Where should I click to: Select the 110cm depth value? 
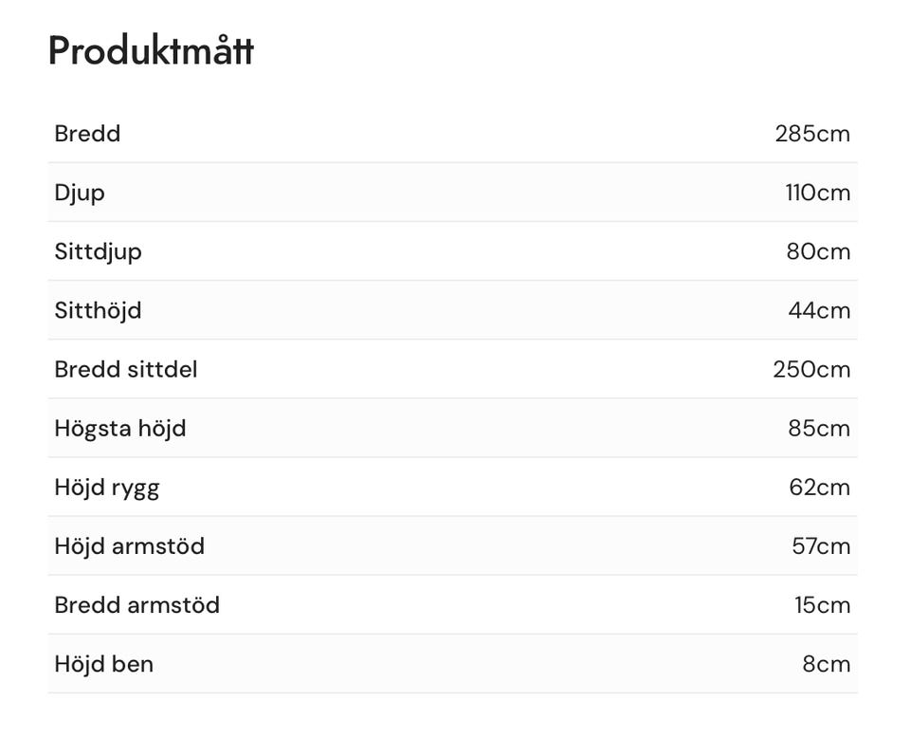point(817,193)
